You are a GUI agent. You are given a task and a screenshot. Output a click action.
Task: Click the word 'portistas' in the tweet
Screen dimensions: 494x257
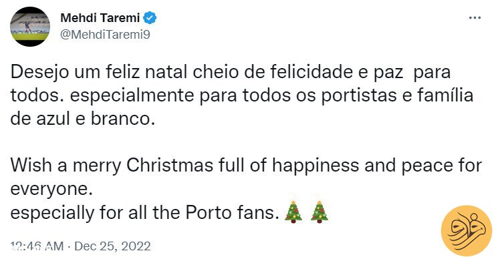point(359,95)
